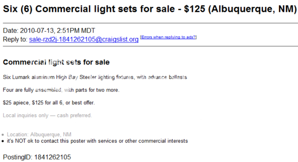The image size is (298, 162).
Task: Click the Lumark High Bay Steeler description line
Action: pos(95,77)
